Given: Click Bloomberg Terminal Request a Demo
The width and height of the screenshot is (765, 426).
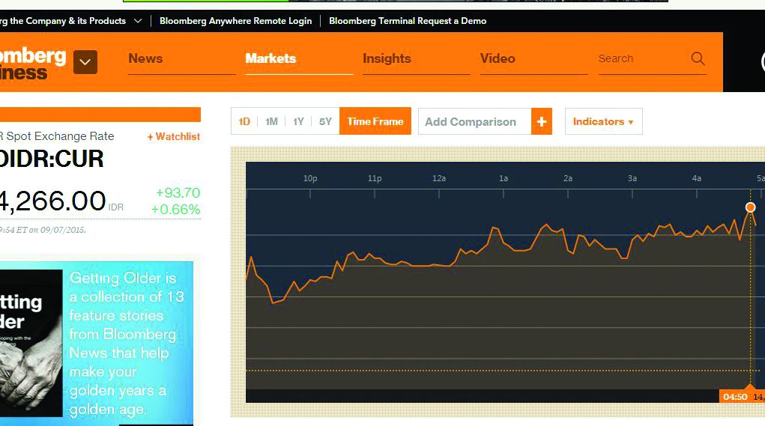Looking at the screenshot, I should point(408,21).
